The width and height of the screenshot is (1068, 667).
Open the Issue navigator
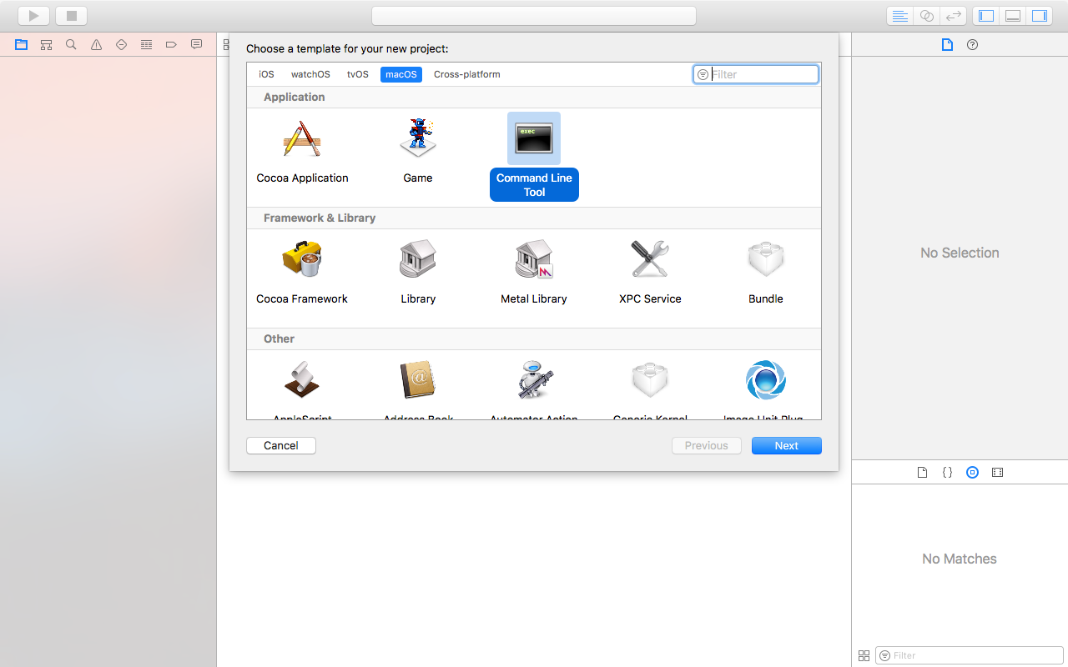[x=96, y=44]
